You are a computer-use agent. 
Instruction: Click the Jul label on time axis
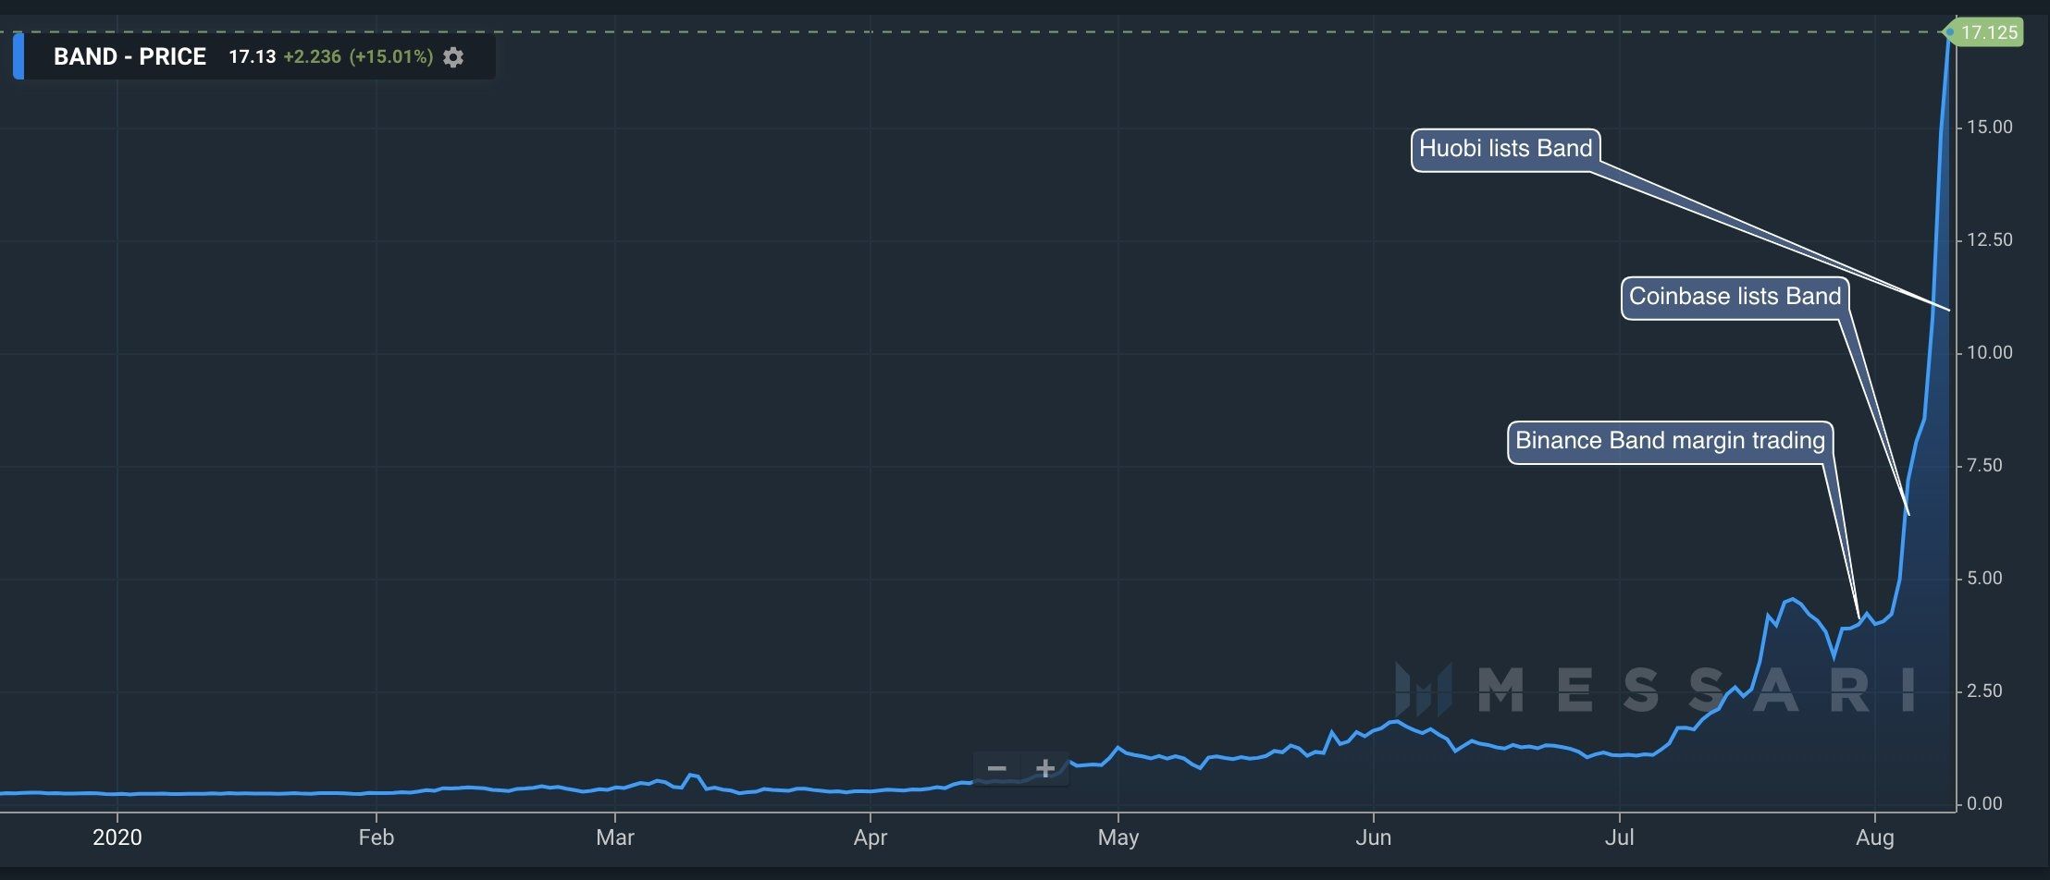coord(1619,837)
